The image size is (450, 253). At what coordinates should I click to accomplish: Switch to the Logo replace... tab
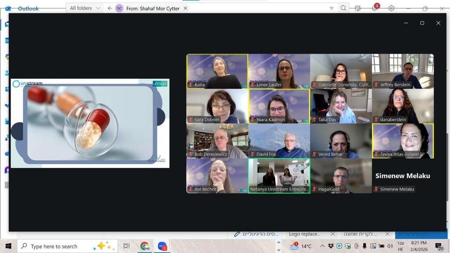[x=305, y=234]
